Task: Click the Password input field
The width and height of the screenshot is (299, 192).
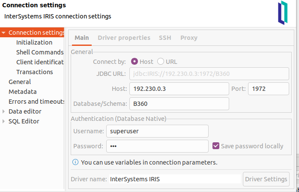Action: pyautogui.click(x=157, y=146)
